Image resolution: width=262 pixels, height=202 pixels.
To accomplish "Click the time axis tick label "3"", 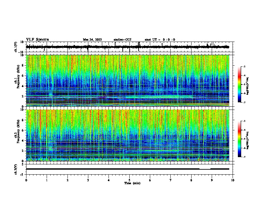I will point(88,180).
